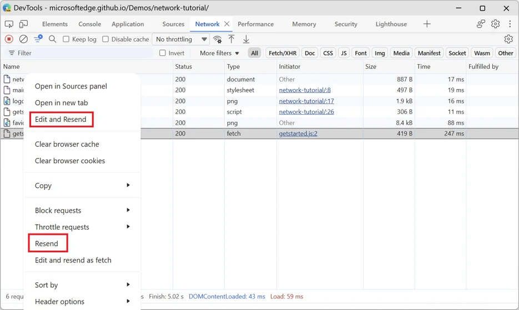Tick the Invert filter checkbox
519x310 pixels.
click(x=163, y=53)
